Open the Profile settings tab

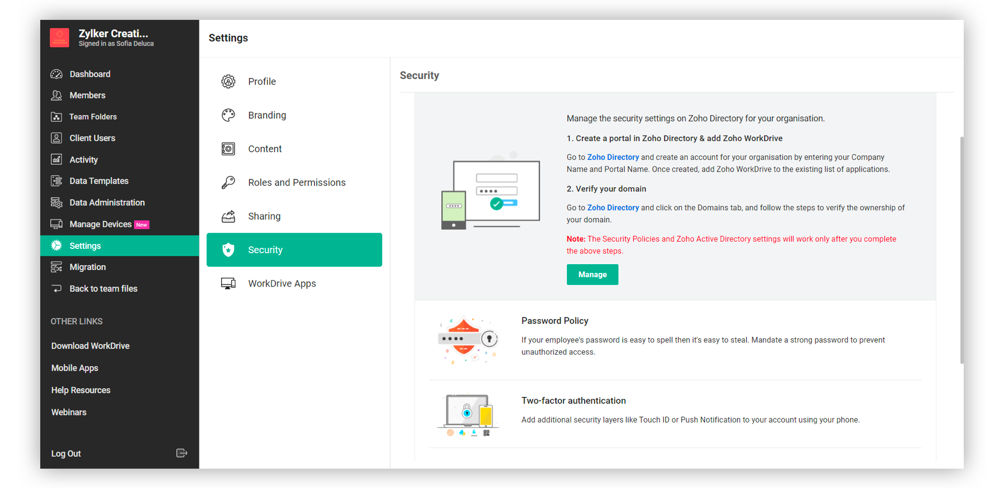tap(262, 82)
